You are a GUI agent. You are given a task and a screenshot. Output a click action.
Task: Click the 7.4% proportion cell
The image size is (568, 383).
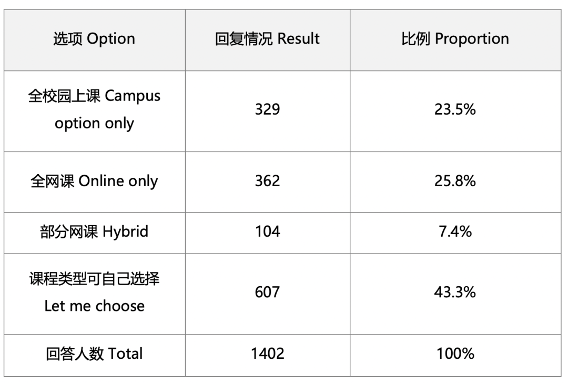pos(455,232)
